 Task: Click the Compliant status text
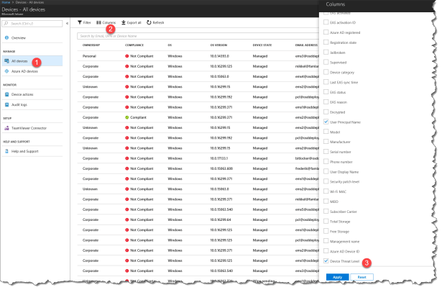[138, 117]
